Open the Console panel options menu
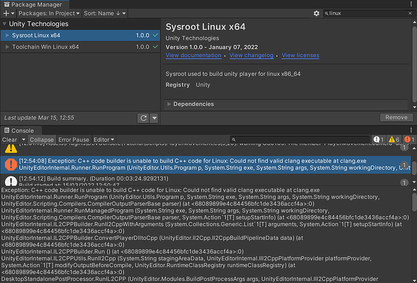This screenshot has height=283, width=417. [x=412, y=130]
